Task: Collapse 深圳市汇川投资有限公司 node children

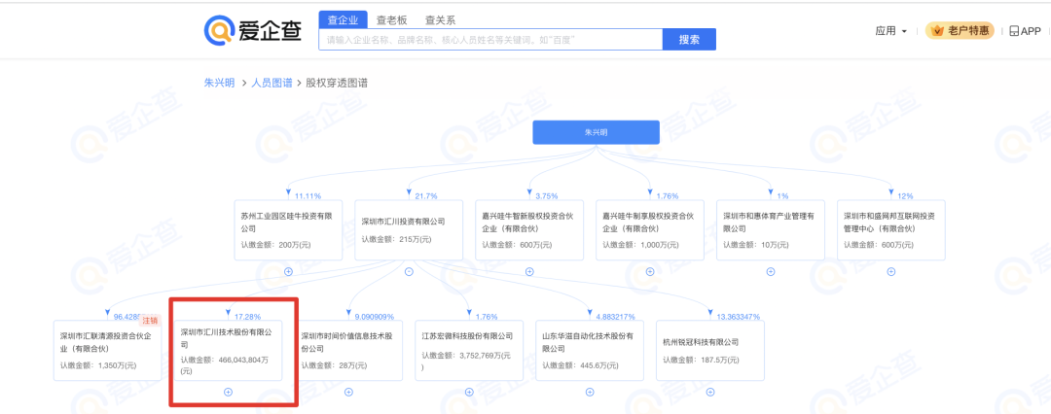Action: pos(409,271)
